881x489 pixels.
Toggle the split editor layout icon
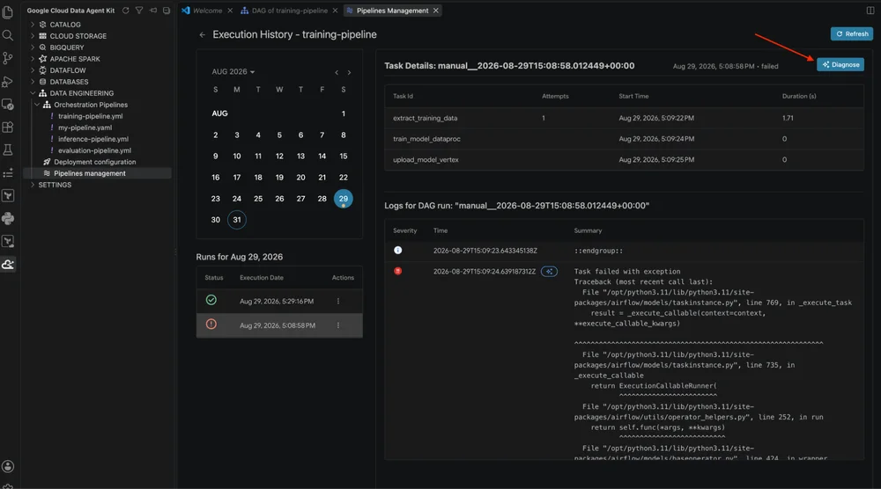(870, 10)
